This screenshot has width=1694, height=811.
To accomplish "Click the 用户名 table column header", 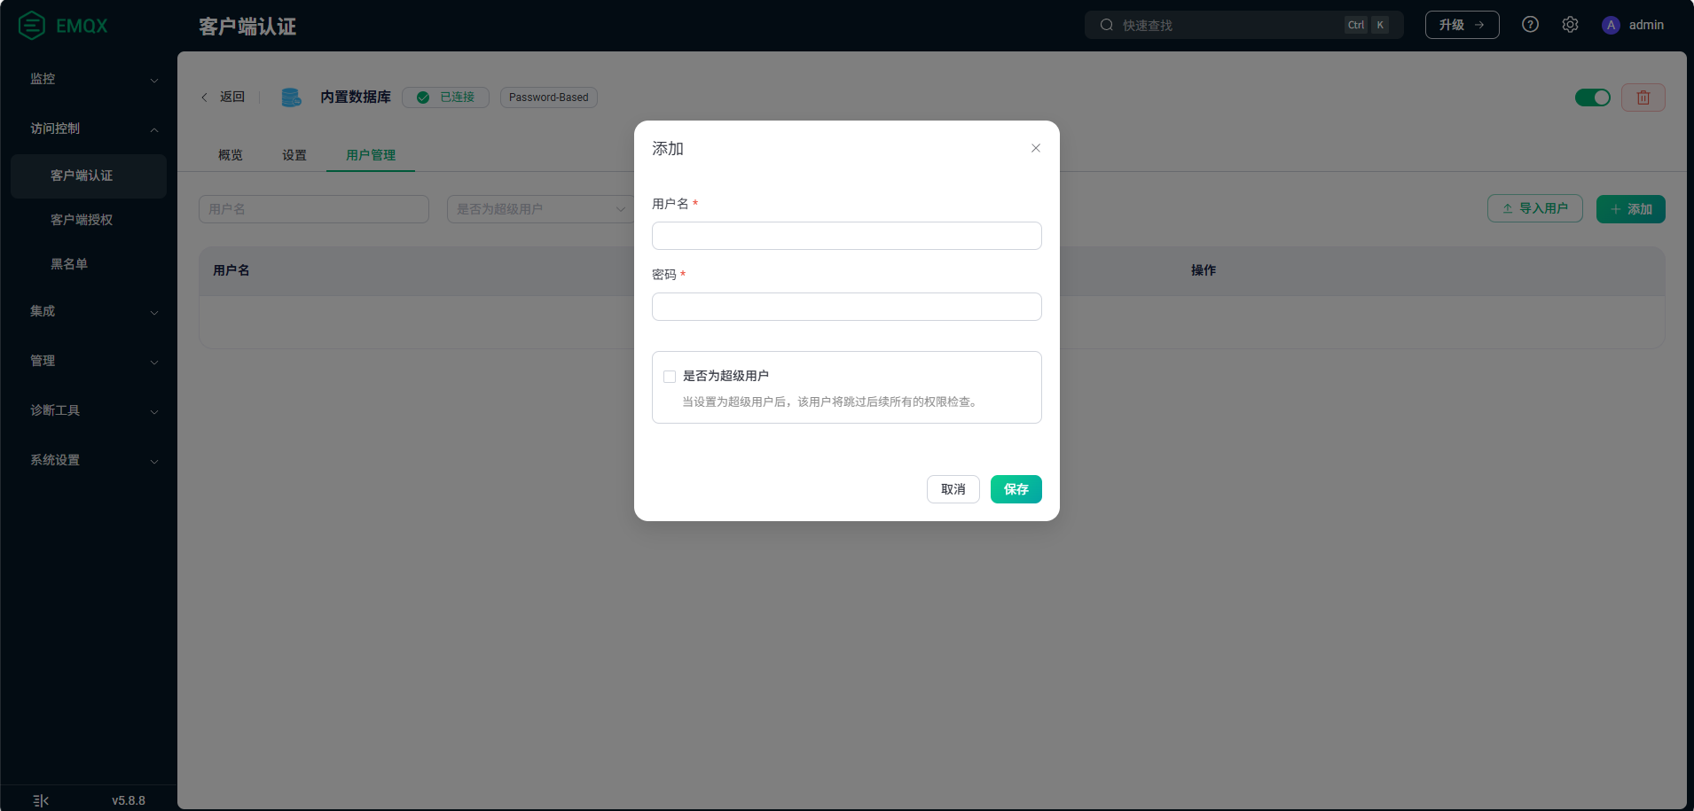I will [231, 270].
